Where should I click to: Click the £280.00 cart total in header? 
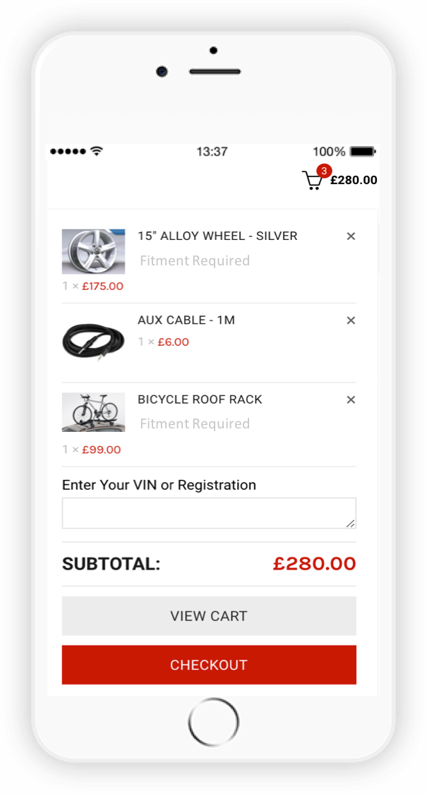point(354,180)
